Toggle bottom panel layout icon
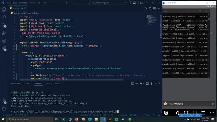Screen dimensions: 217x122 [x=134, y=3]
